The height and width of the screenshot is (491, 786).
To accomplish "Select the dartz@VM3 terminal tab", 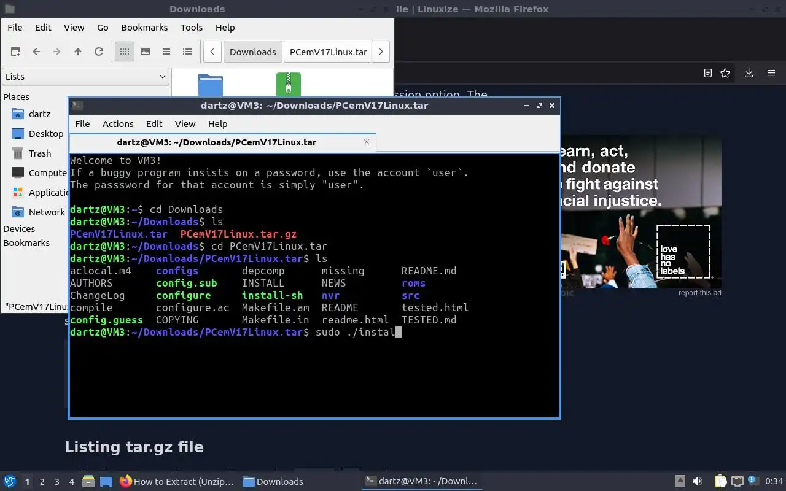I will (217, 142).
